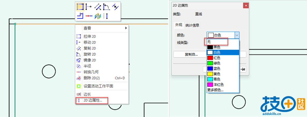Select 黑色 color option
Screen dimensions: 307x117
(223, 47)
